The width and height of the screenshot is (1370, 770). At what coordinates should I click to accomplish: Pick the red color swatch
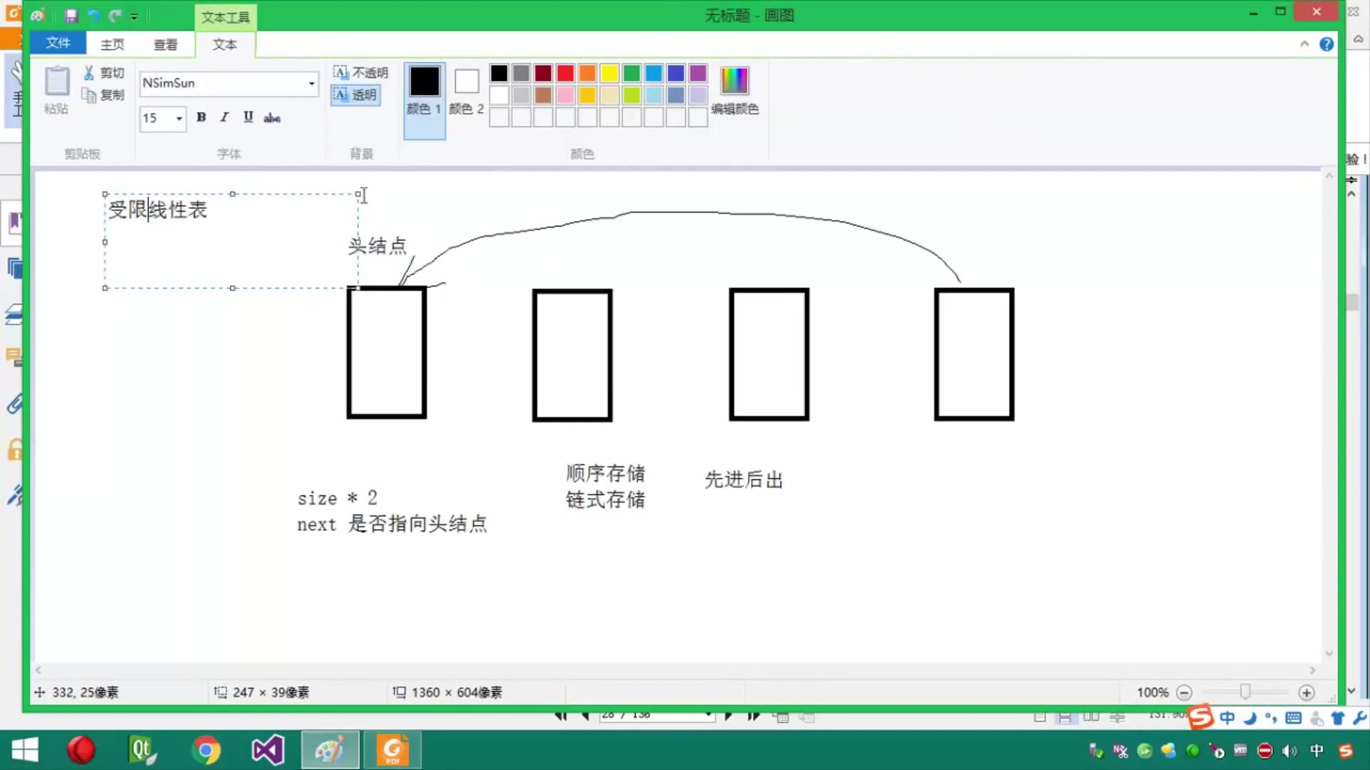[x=565, y=73]
